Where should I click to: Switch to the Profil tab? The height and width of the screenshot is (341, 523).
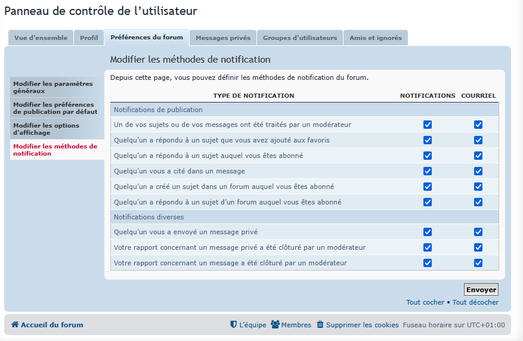[x=89, y=38]
